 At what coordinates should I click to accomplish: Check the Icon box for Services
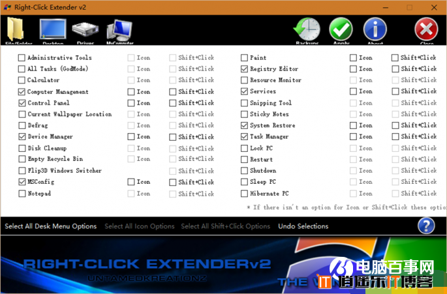coord(353,91)
